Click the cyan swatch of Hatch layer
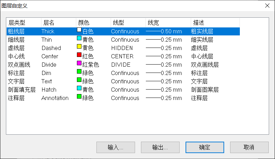This screenshot has width=275, height=159. (x=79, y=88)
